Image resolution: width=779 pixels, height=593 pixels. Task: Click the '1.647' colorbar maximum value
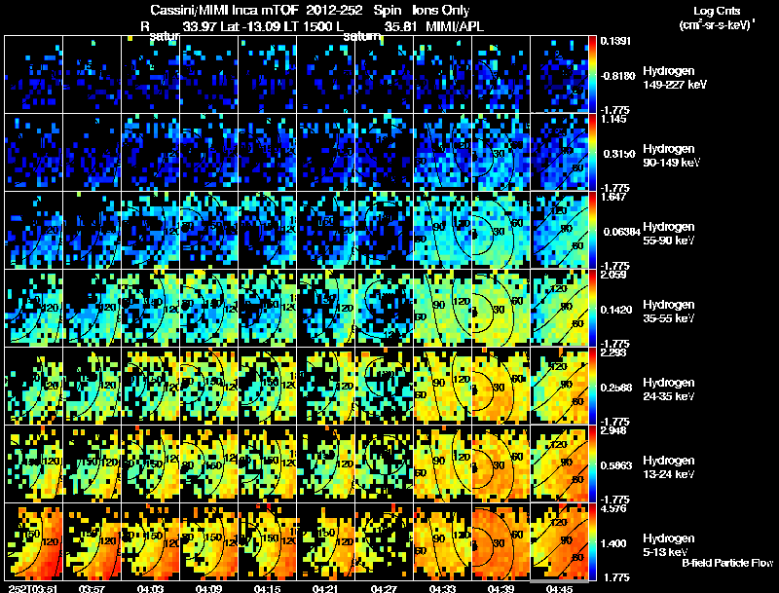tap(613, 197)
